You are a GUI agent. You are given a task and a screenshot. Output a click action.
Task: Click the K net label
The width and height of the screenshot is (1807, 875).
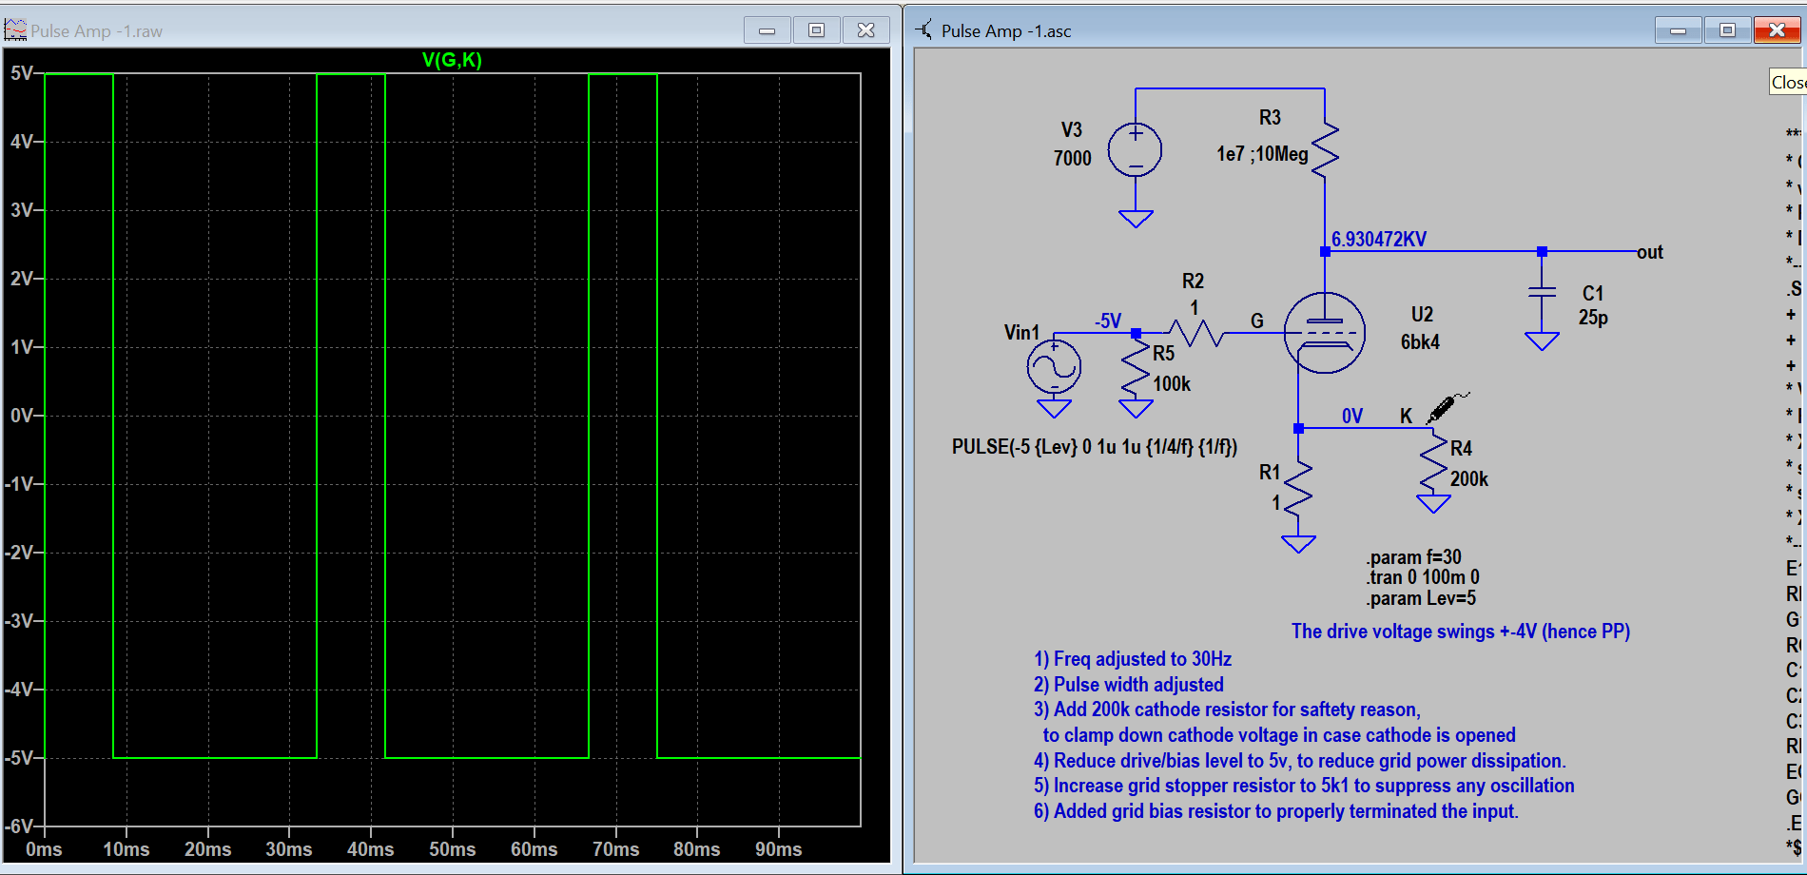(1406, 416)
